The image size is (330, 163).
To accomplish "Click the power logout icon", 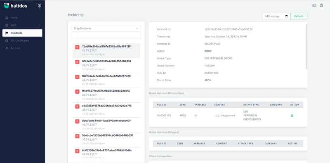I will click(x=321, y=5).
